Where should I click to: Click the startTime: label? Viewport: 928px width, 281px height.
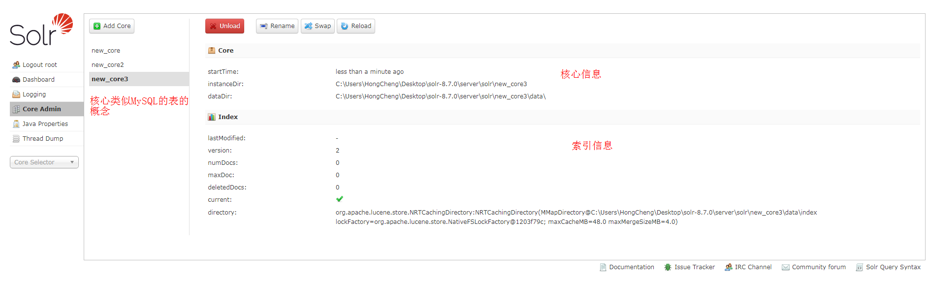(223, 72)
